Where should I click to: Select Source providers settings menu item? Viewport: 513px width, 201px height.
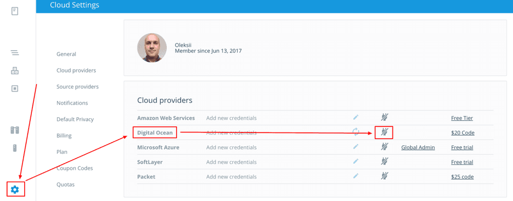pos(77,87)
